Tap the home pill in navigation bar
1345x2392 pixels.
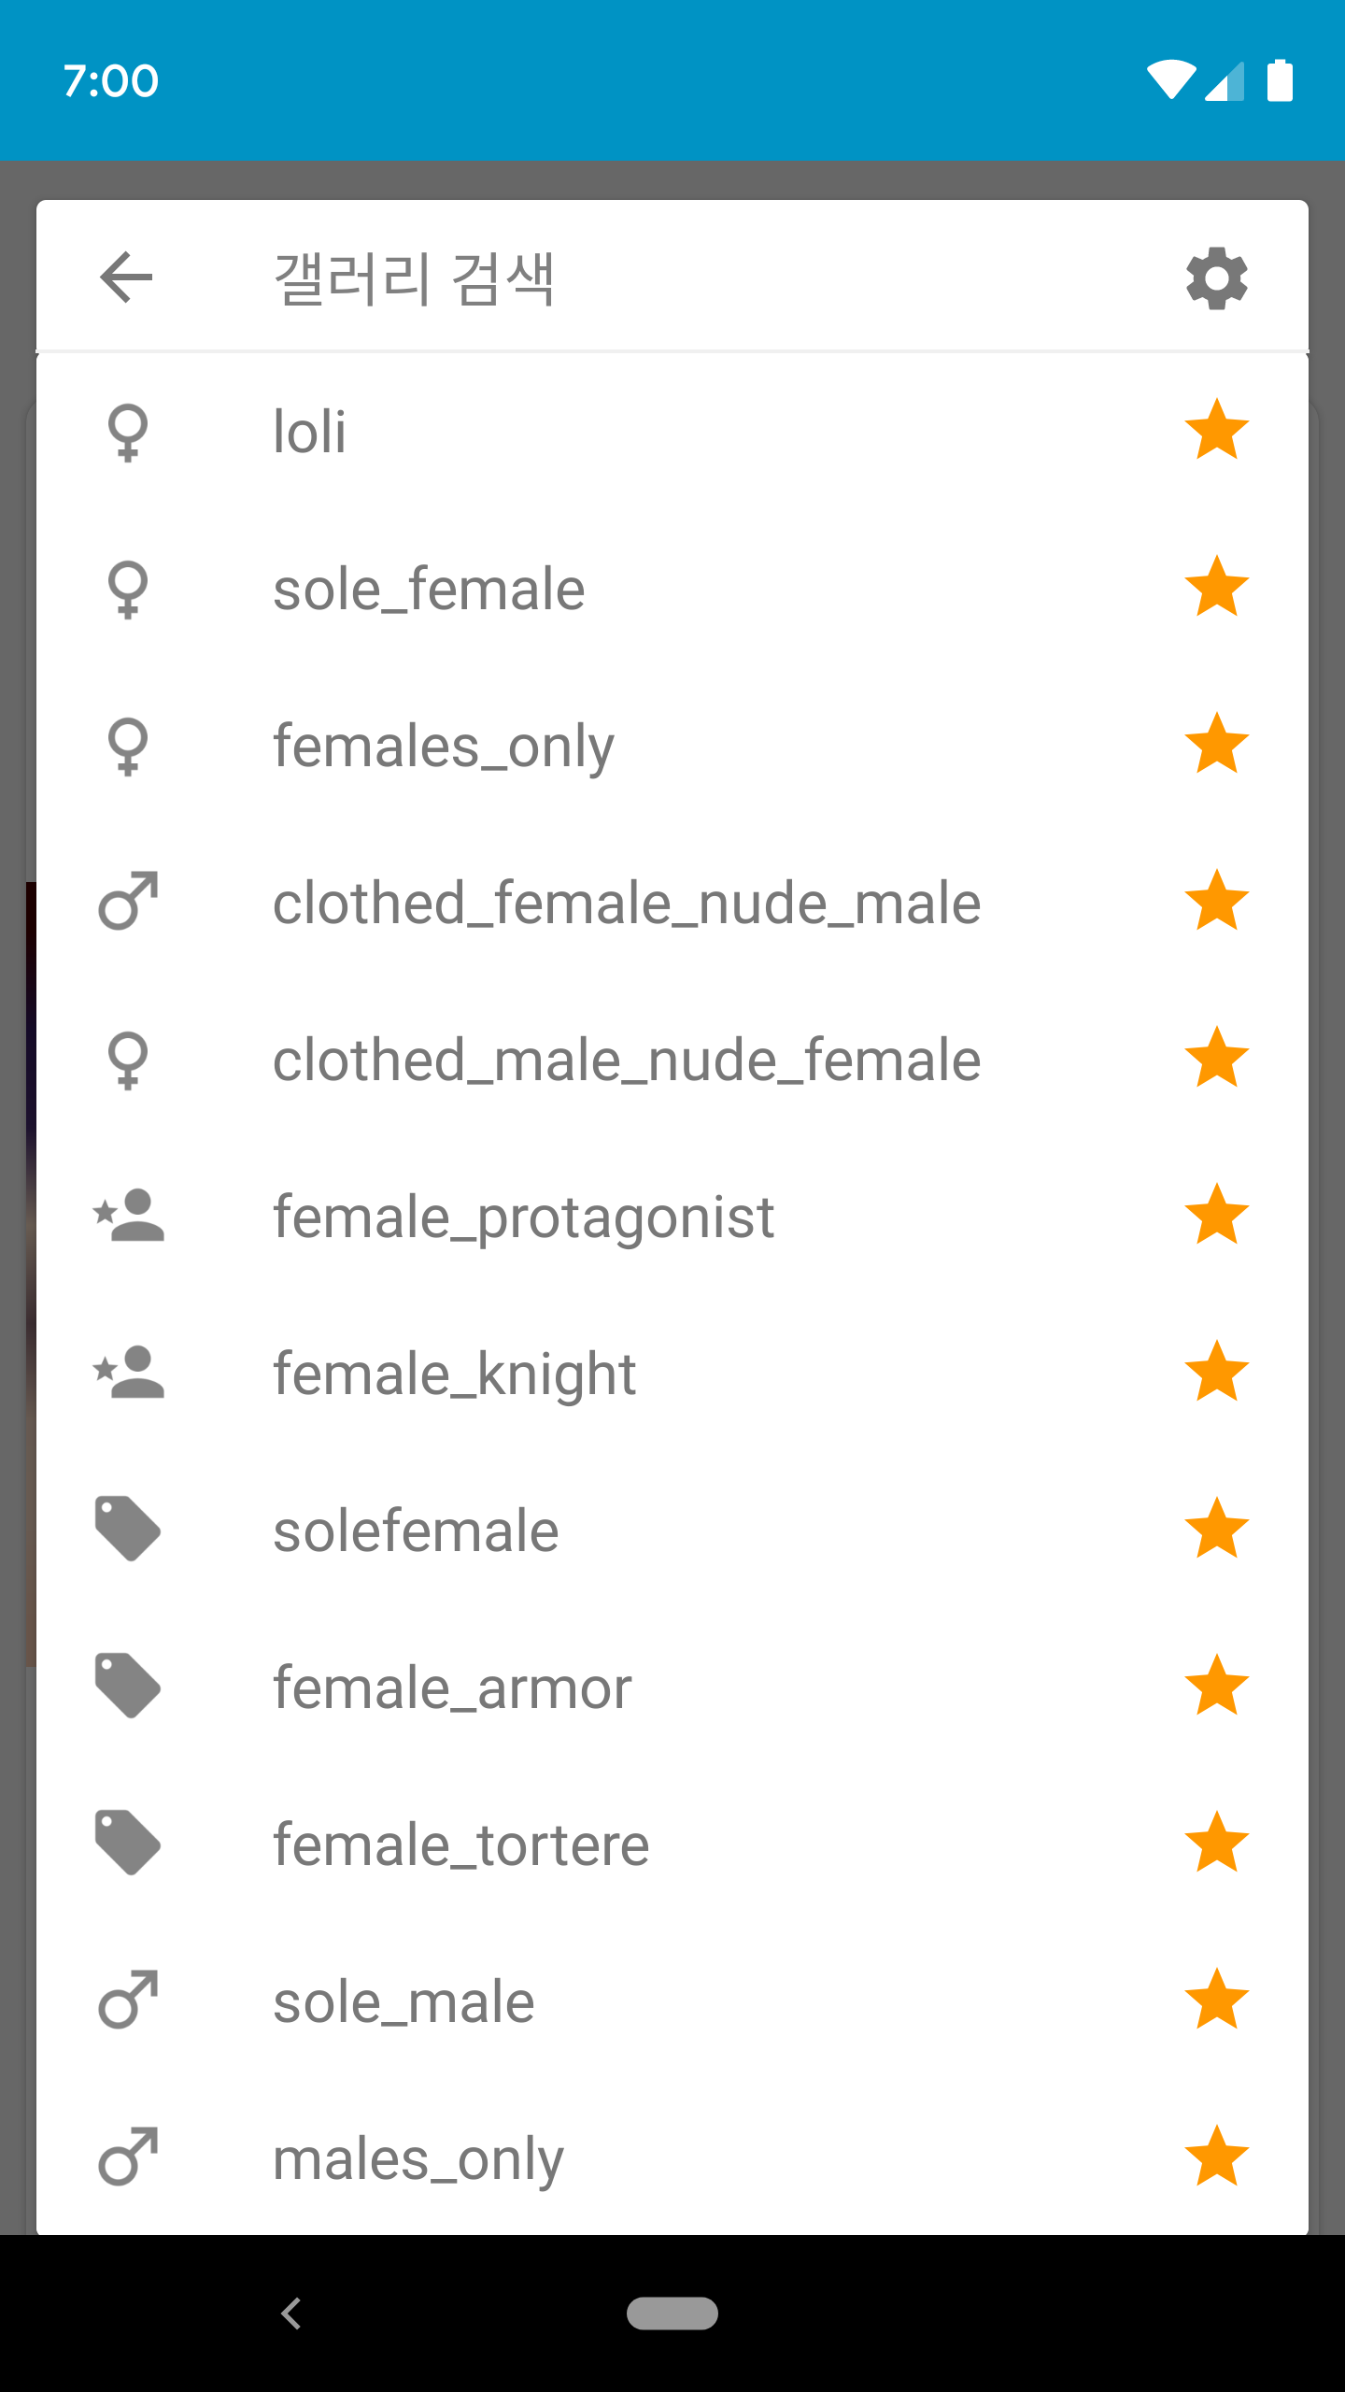point(672,2313)
